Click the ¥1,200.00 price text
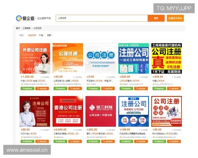This screenshot has height=158, width=198. [27, 77]
